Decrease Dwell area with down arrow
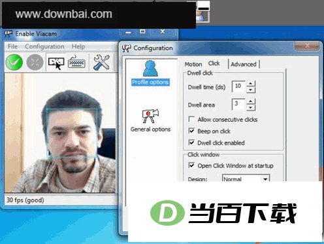The image size is (324, 244). [251, 107]
